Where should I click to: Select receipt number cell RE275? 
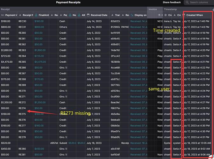(25, 114)
